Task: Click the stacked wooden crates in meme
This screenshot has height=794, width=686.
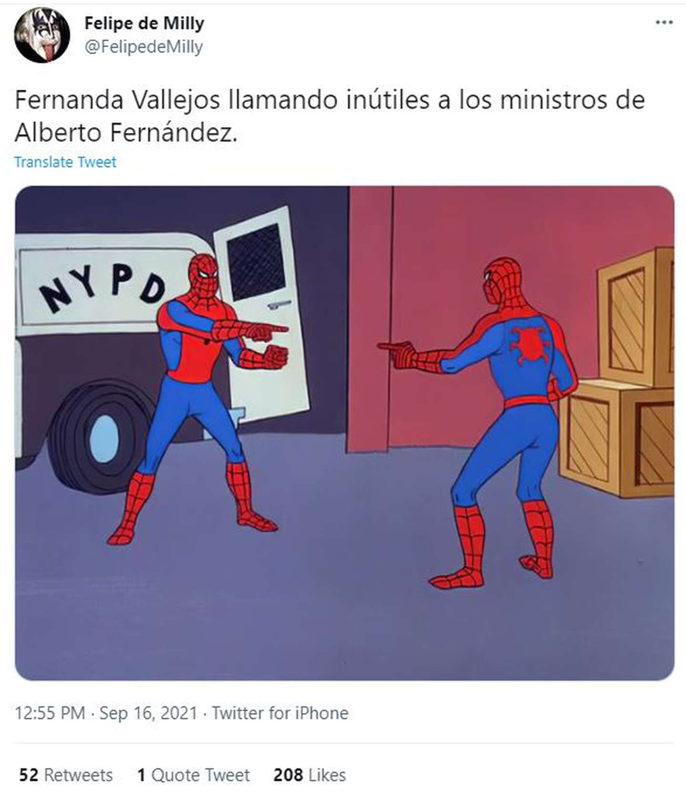Action: tap(617, 373)
